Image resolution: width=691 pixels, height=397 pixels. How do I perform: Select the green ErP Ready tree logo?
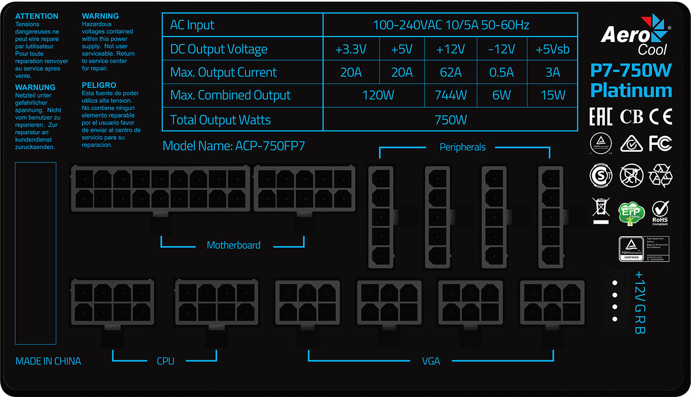pos(631,214)
